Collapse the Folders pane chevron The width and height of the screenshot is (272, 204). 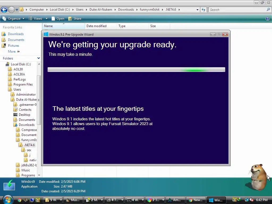pos(39,58)
